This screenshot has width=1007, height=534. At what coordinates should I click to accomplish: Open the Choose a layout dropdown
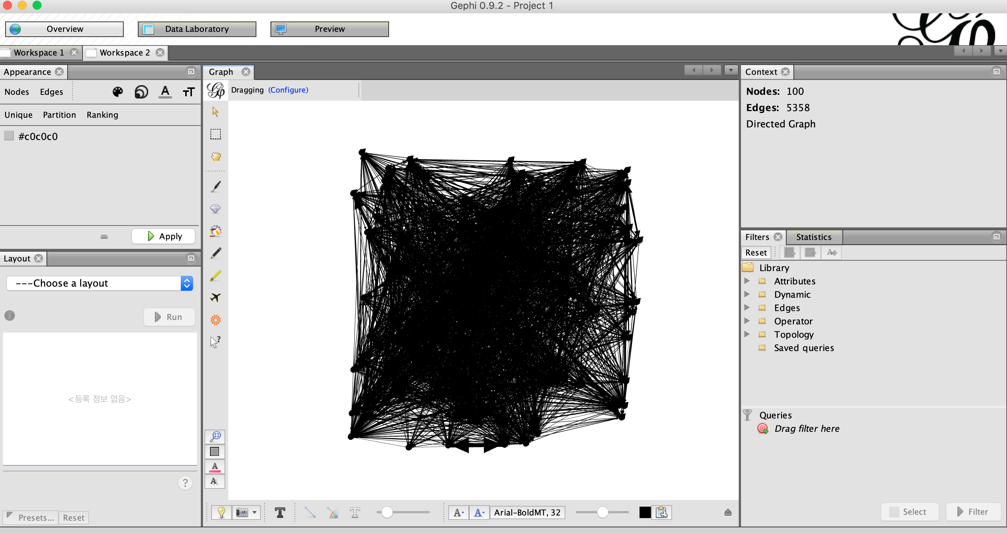(100, 283)
